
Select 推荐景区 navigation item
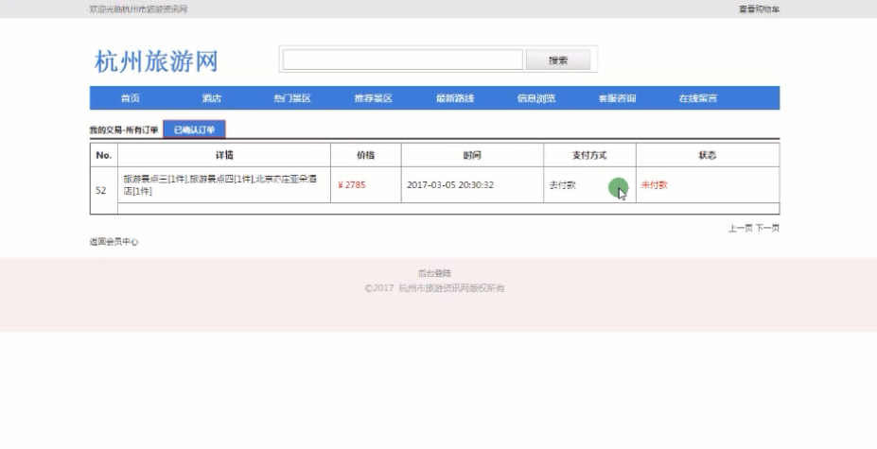coord(373,98)
